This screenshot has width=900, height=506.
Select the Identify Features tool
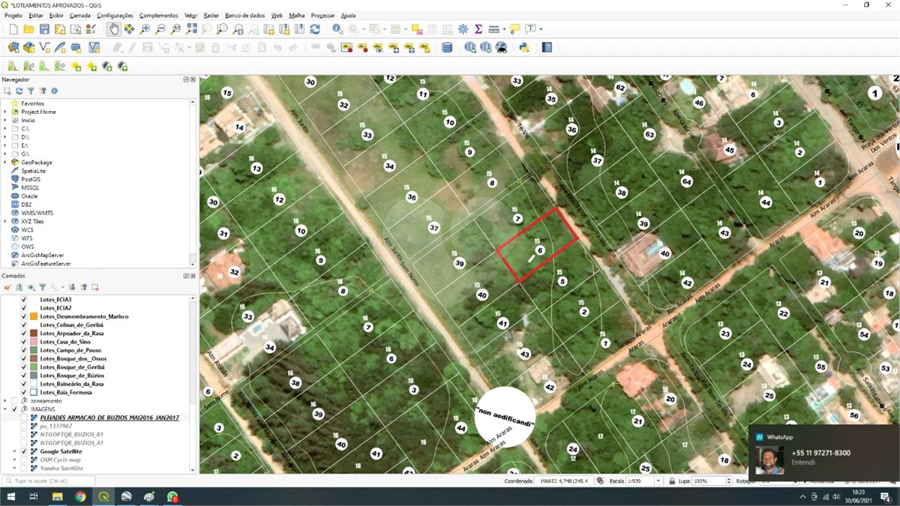(337, 29)
